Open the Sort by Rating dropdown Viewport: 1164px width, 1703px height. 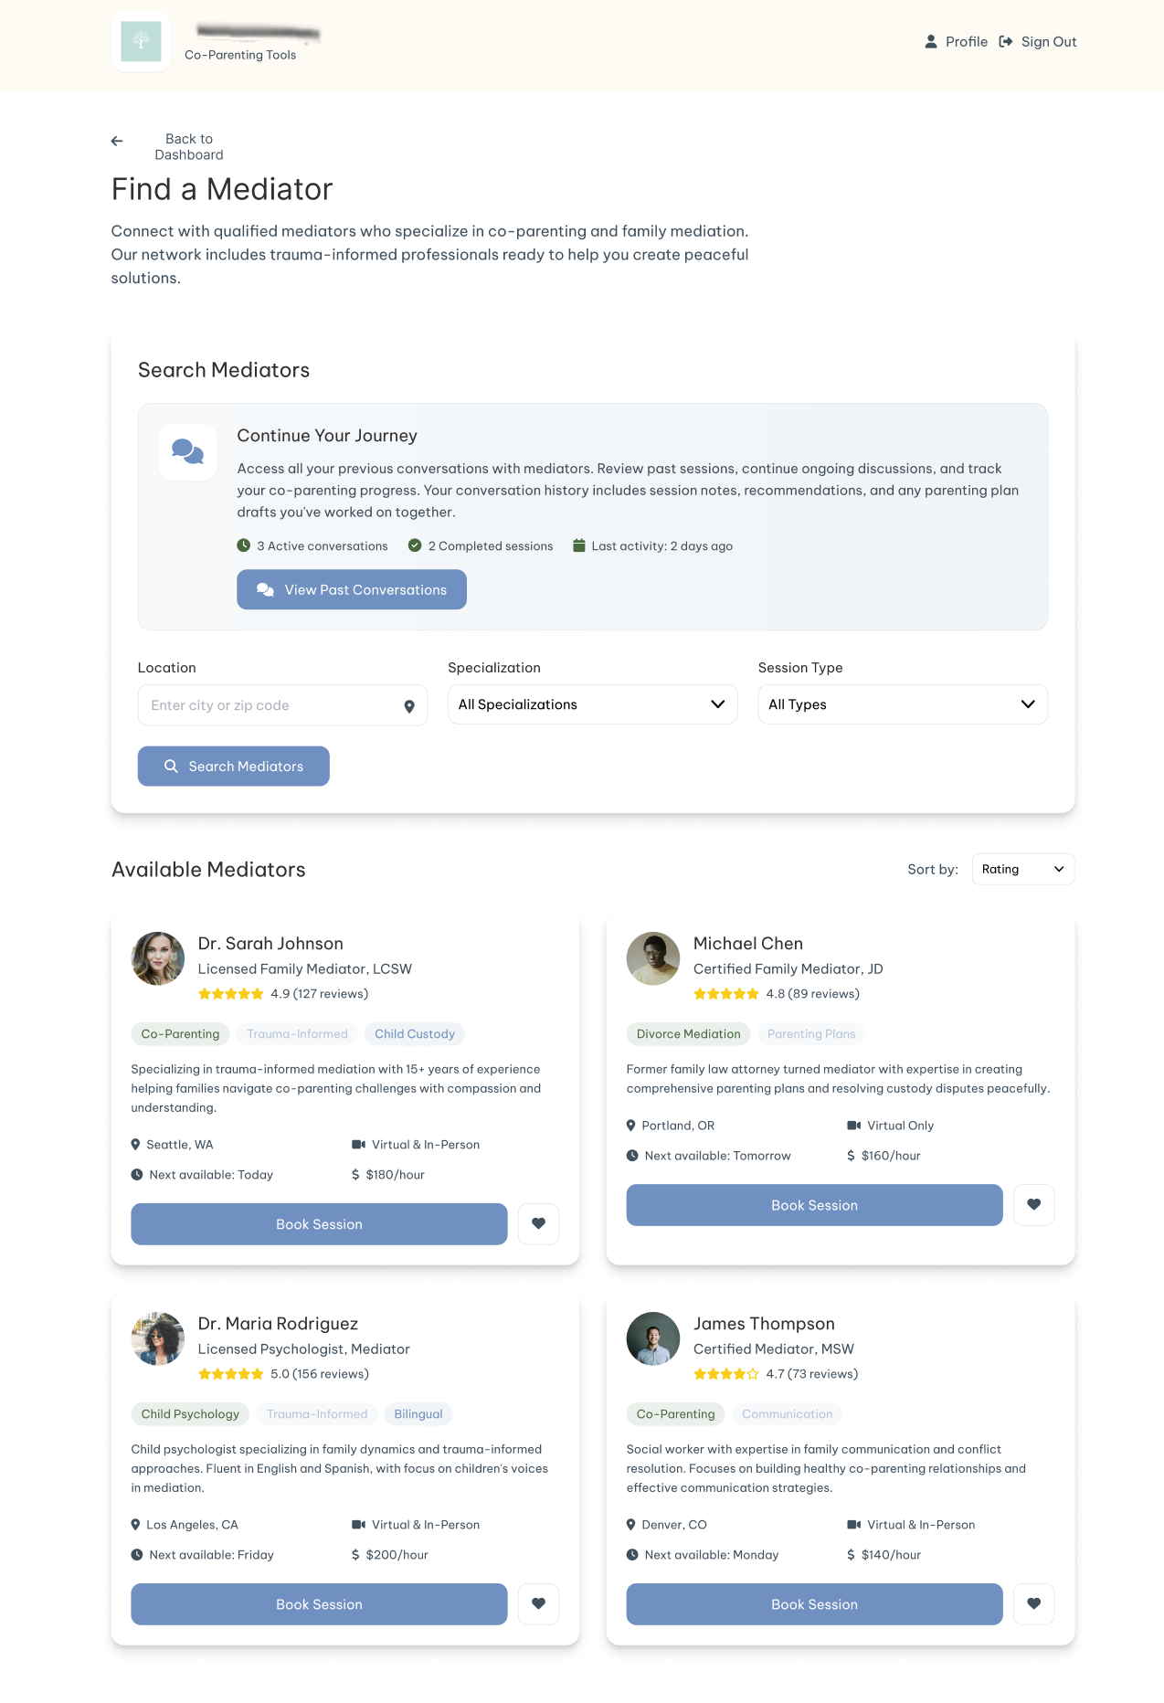click(x=1023, y=870)
